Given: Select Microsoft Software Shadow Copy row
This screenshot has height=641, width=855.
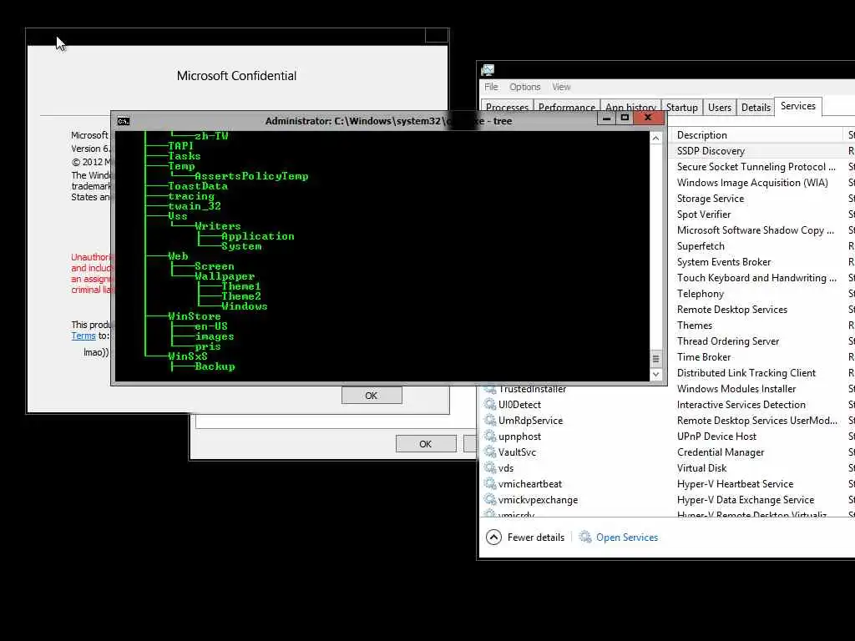Looking at the screenshot, I should [761, 230].
